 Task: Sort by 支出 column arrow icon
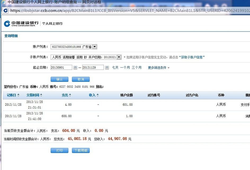pyautogui.click(x=70, y=95)
